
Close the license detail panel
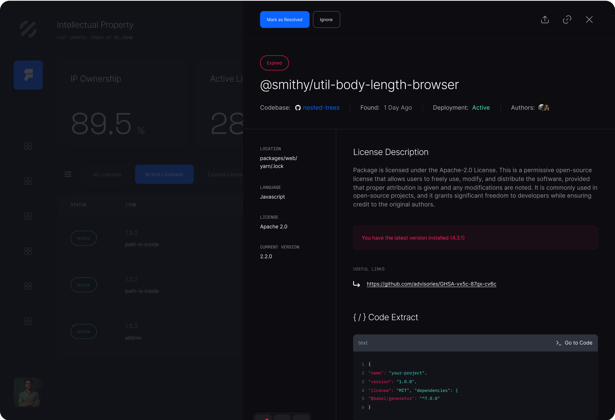(589, 20)
